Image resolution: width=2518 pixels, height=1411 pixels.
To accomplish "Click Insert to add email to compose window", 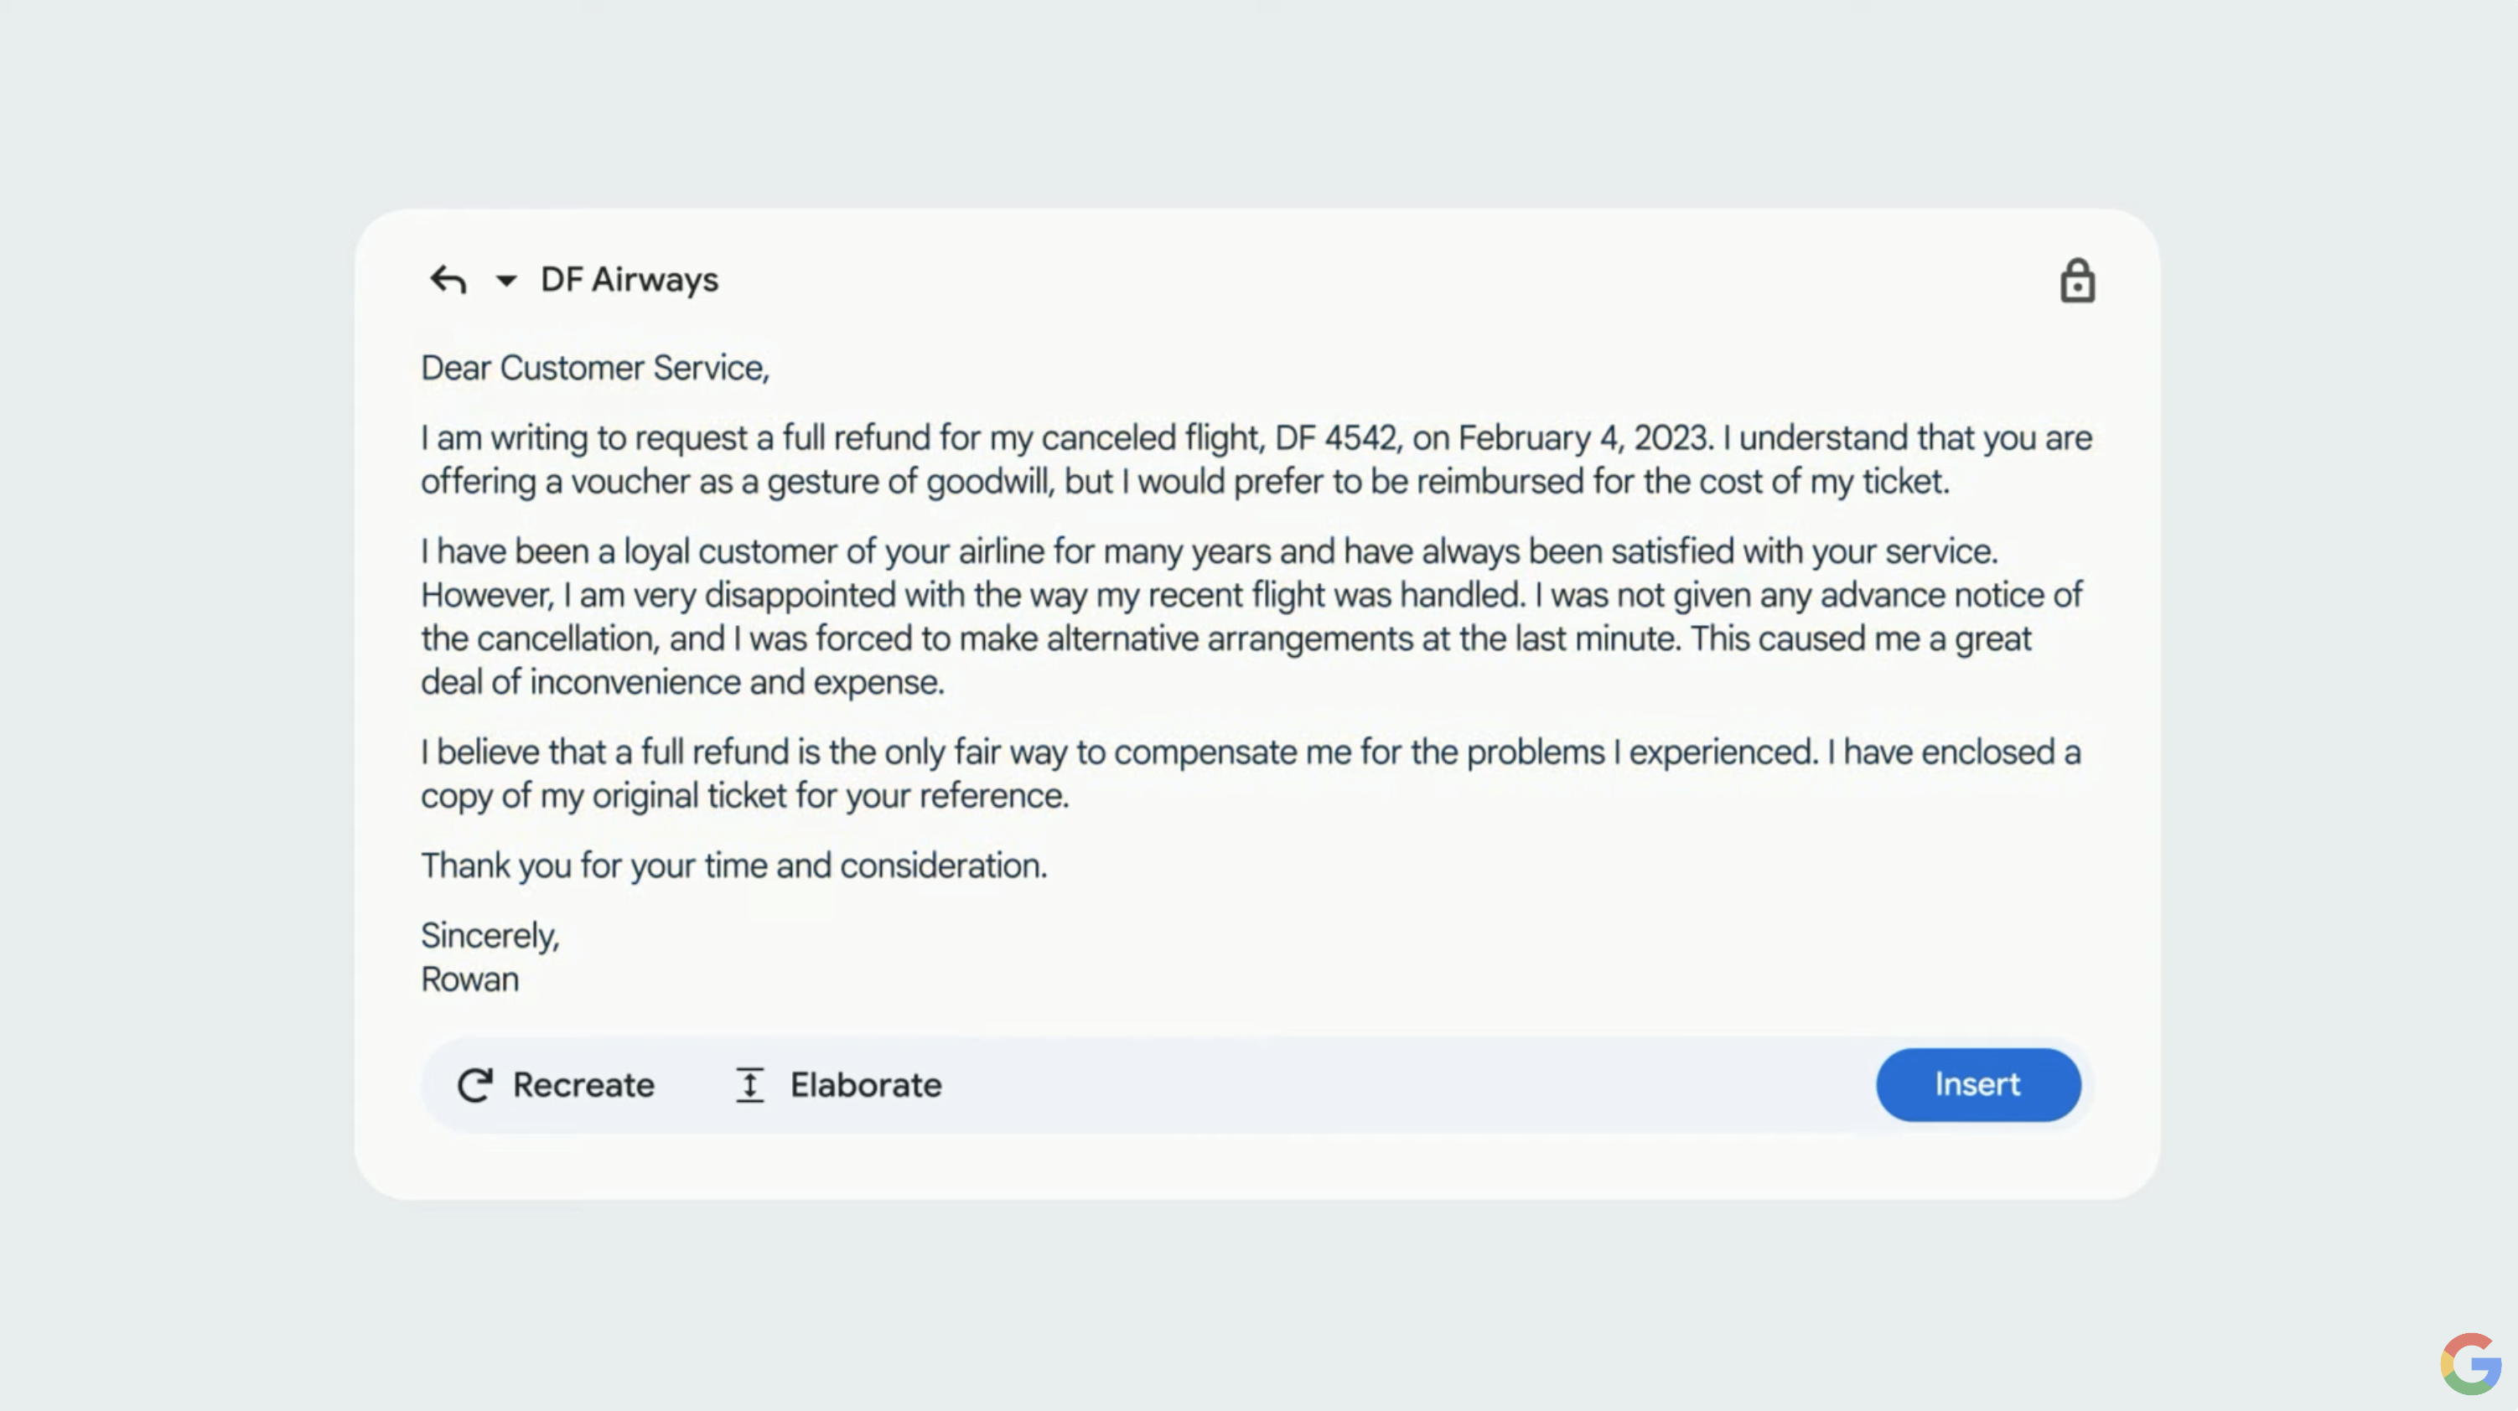I will click(1977, 1084).
